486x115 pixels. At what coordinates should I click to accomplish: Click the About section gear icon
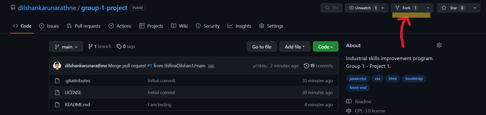[439, 45]
